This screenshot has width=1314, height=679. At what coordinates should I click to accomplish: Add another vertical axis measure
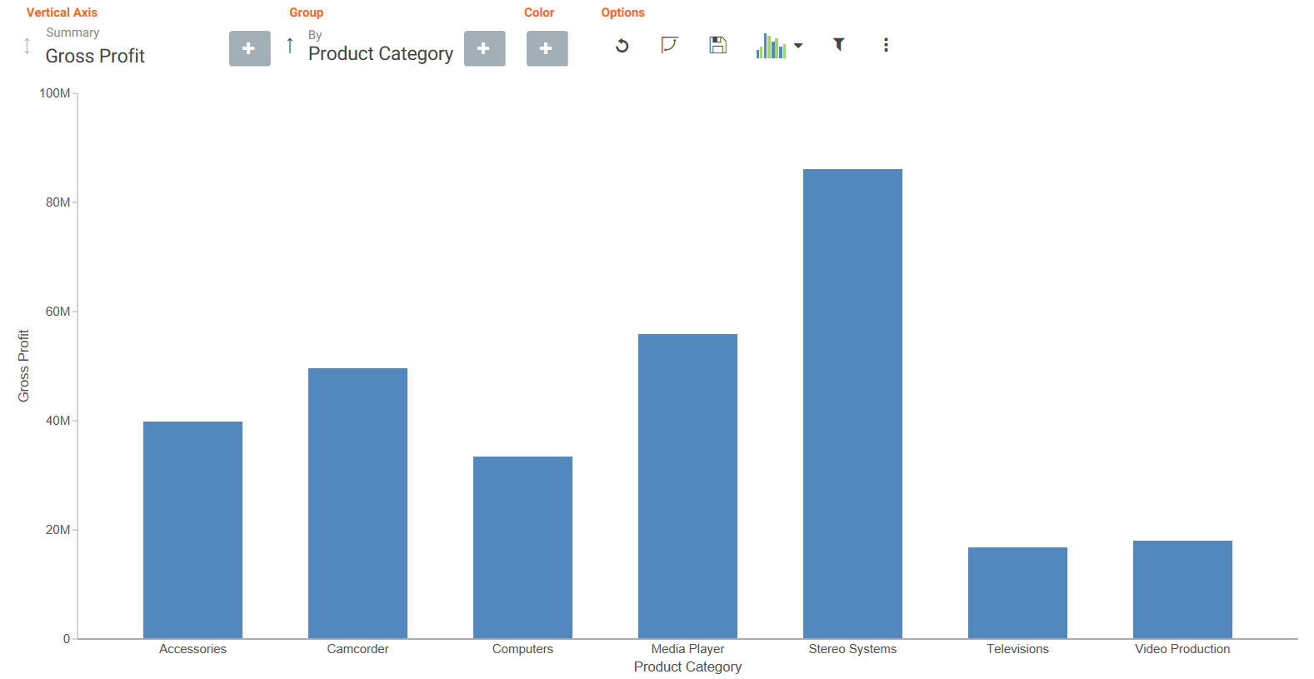pos(250,48)
